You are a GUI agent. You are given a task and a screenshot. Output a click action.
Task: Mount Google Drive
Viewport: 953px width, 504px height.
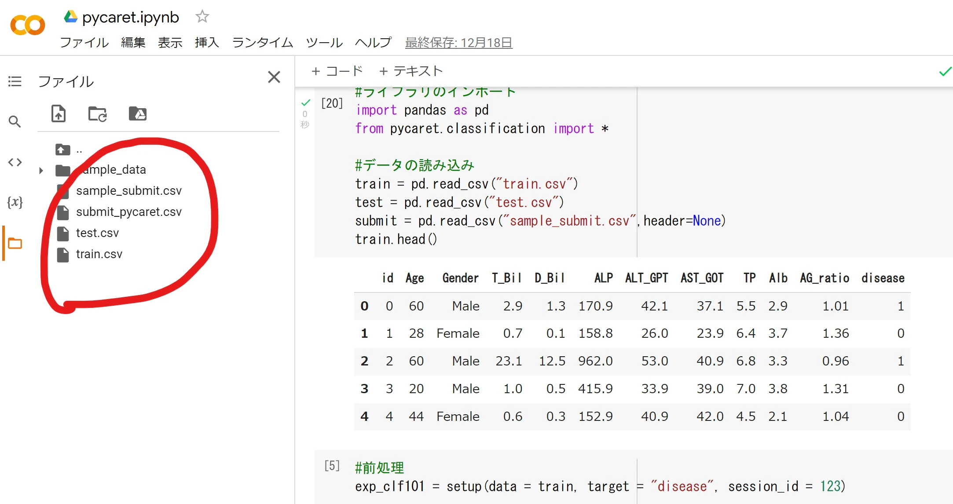pos(138,113)
